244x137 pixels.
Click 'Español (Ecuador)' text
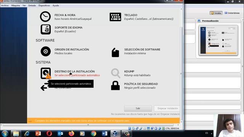click(65, 31)
